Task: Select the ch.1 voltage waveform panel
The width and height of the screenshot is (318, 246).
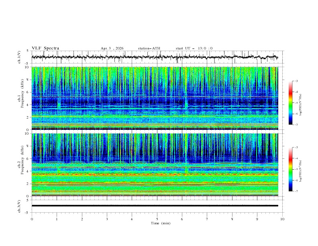Action: point(157,57)
